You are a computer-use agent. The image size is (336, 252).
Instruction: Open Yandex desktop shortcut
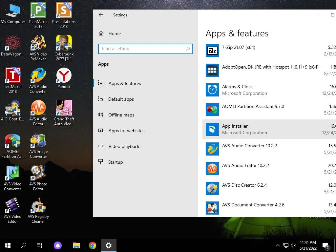64,78
